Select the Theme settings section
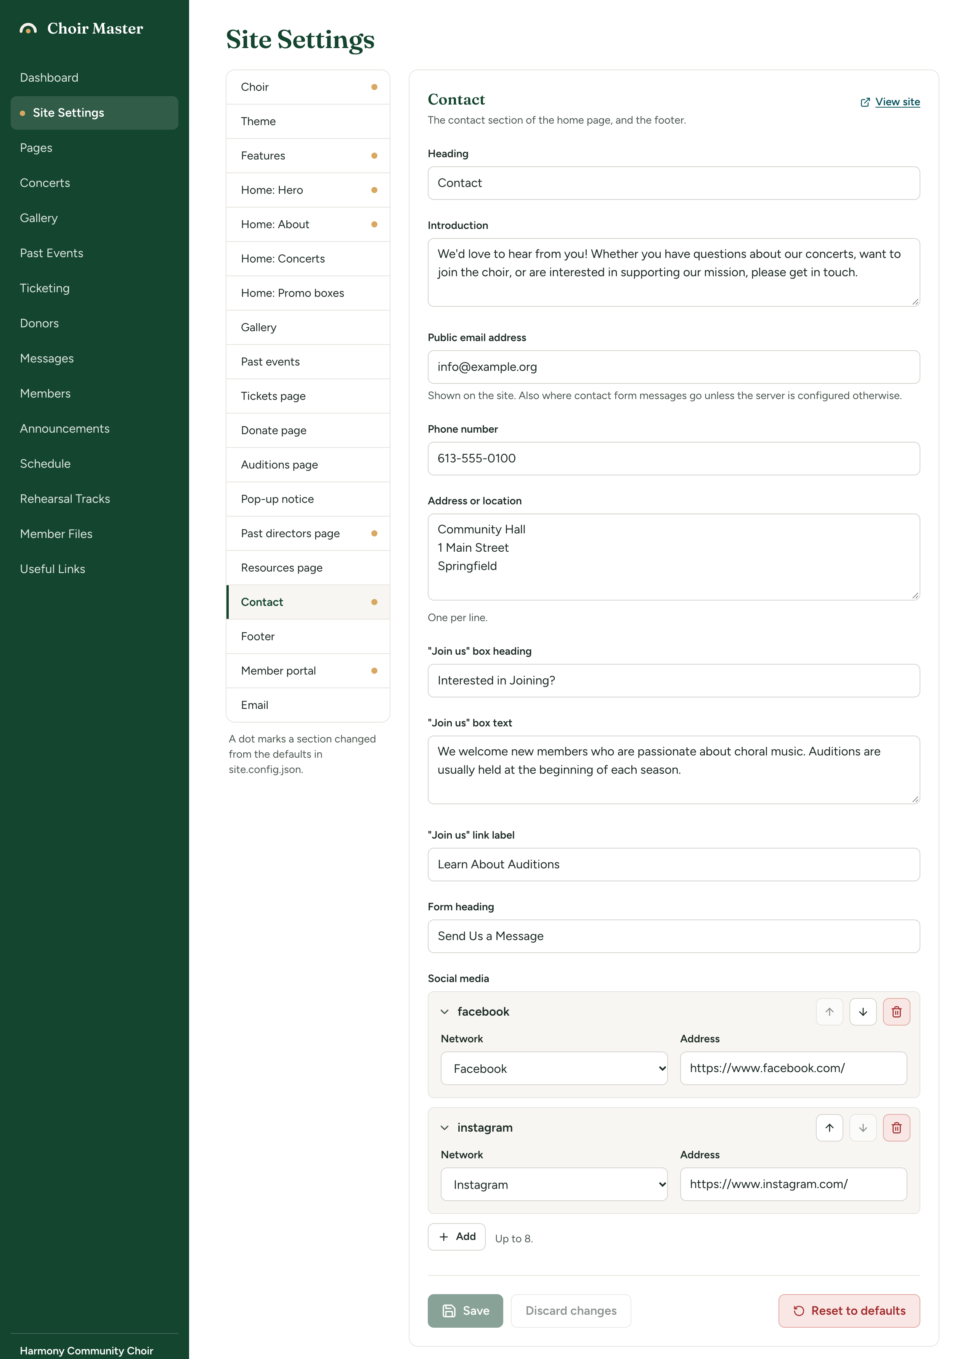The height and width of the screenshot is (1359, 976). click(x=308, y=121)
